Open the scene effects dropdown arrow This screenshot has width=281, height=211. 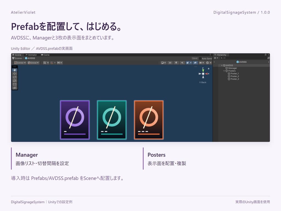(x=191, y=63)
